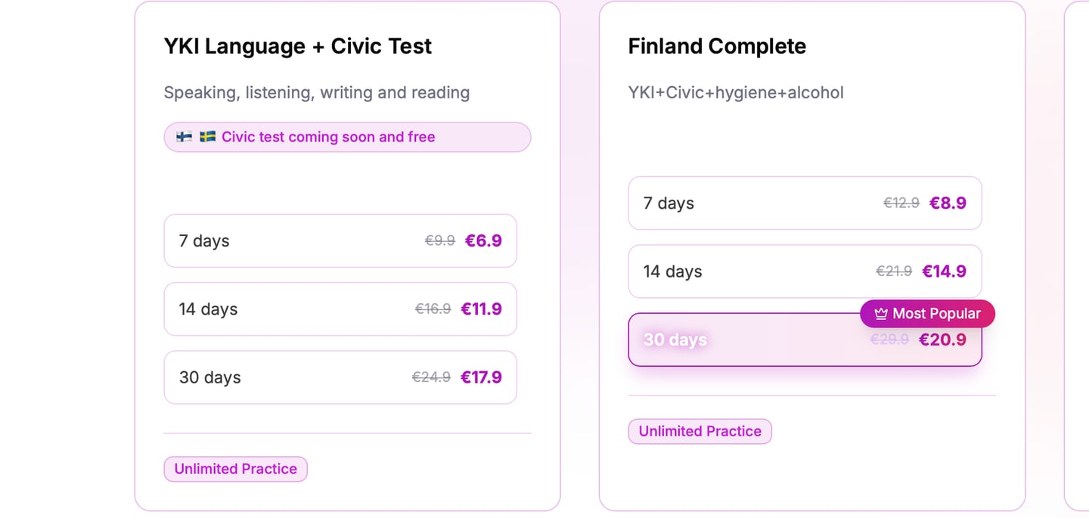Select the 7 days YKI Language plan
Image resolution: width=1089 pixels, height=518 pixels.
(340, 240)
